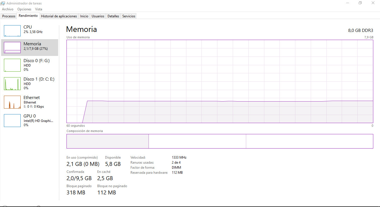This screenshot has height=207, width=380.
Task: Open the Usuarios tab
Action: click(98, 16)
